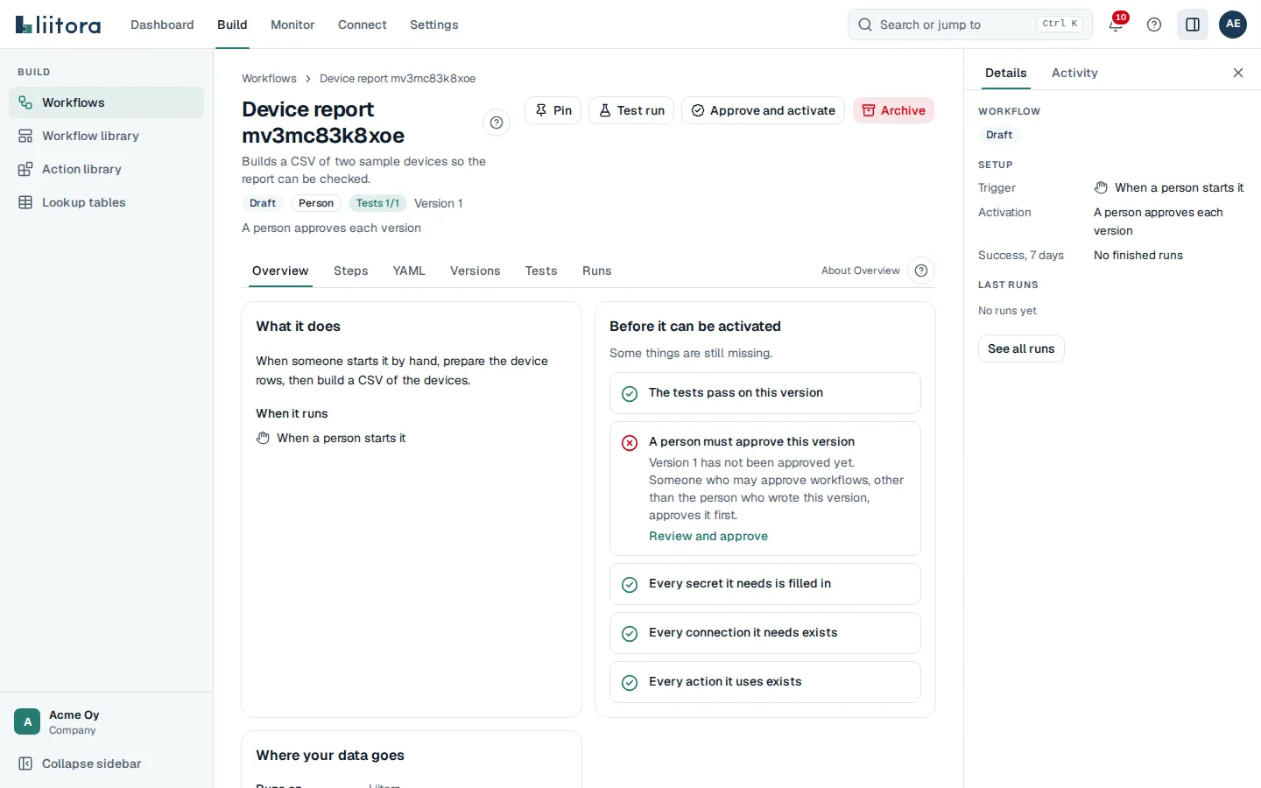1261x788 pixels.
Task: Expand the 'A person must approve this version' item
Action: pos(765,489)
